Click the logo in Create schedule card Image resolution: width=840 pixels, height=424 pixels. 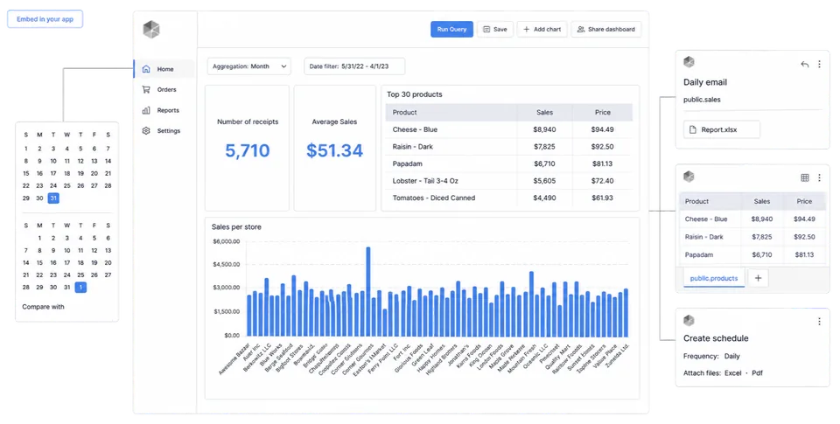(x=689, y=321)
